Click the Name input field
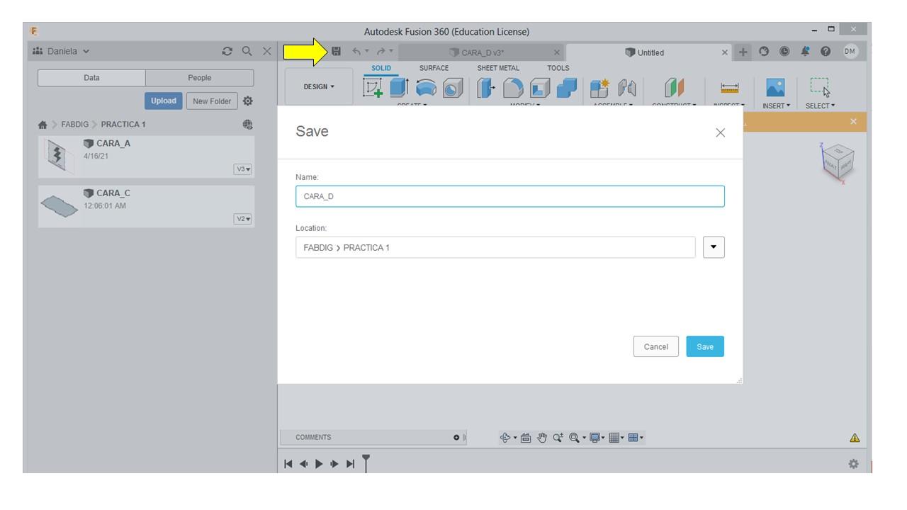907x510 pixels. 510,196
